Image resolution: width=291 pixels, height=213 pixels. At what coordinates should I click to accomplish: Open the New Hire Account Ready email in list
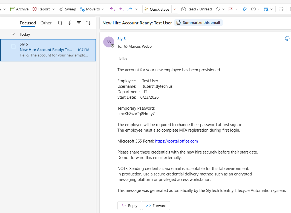coord(48,50)
